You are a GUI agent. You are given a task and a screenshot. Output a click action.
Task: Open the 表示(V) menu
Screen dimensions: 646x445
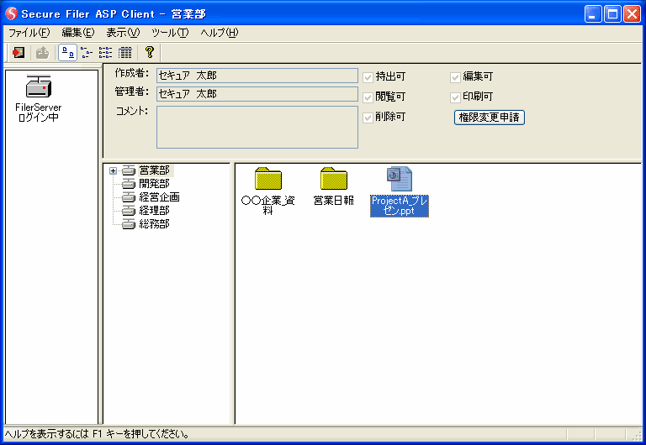click(123, 33)
